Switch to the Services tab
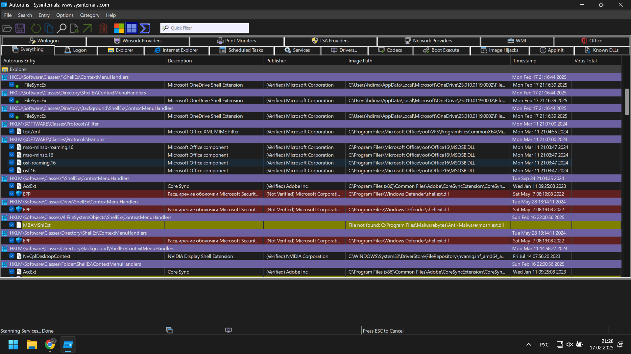Viewport: 631px width, 354px height. [297, 50]
